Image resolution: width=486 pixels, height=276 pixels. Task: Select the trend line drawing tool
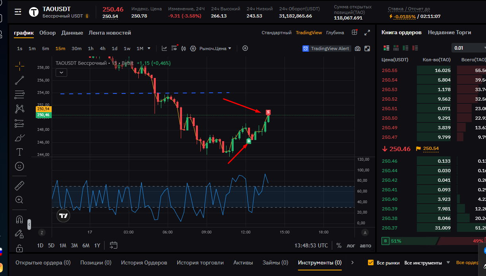[19, 80]
